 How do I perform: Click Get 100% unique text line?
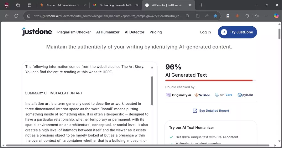pos(207,137)
